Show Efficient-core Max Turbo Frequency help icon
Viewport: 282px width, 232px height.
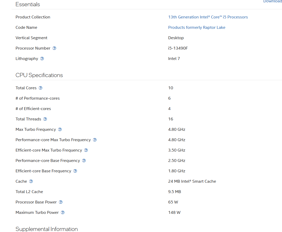pos(86,150)
